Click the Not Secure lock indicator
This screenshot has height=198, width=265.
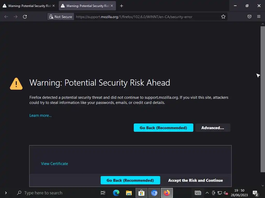[61, 17]
